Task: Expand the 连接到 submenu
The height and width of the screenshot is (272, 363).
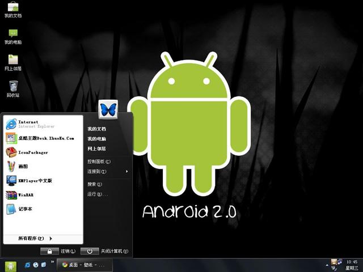Action: (x=108, y=171)
